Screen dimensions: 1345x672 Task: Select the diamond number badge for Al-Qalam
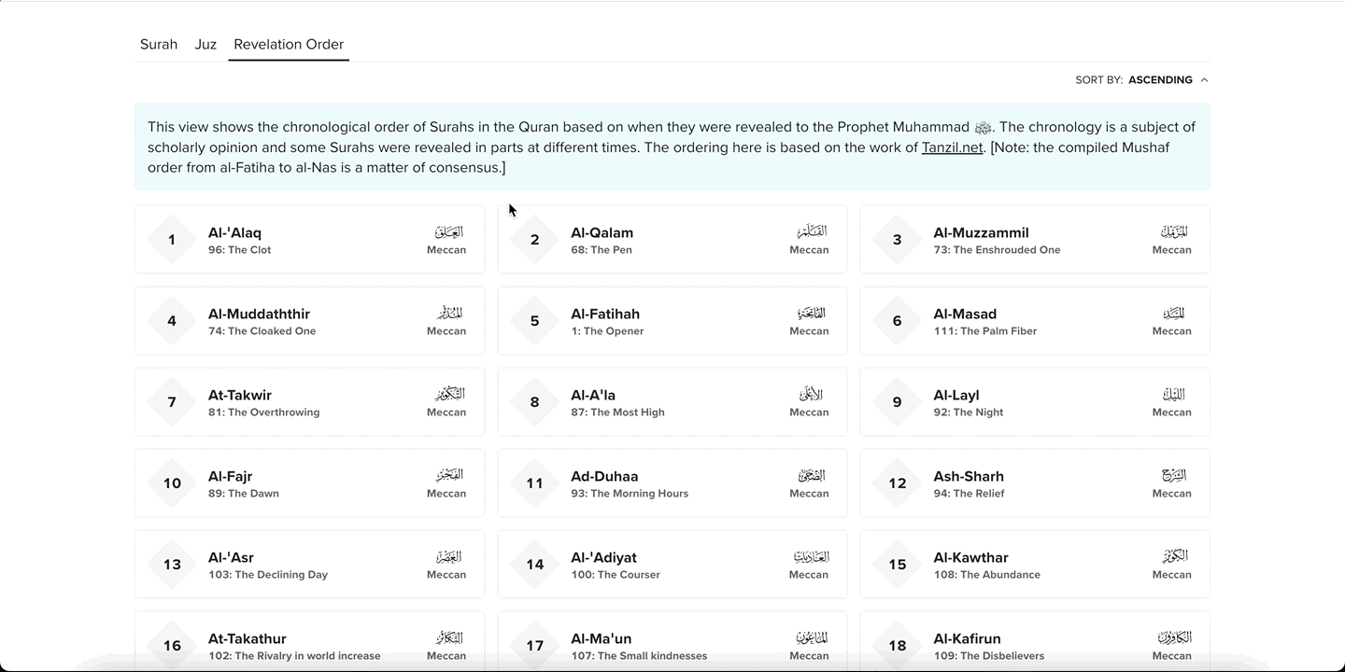point(534,239)
